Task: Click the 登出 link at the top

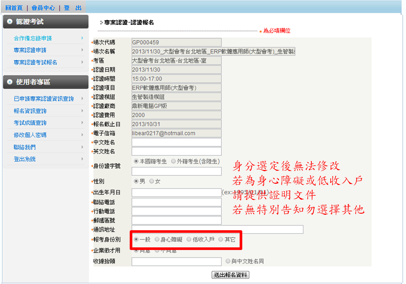Action: tap(73, 8)
